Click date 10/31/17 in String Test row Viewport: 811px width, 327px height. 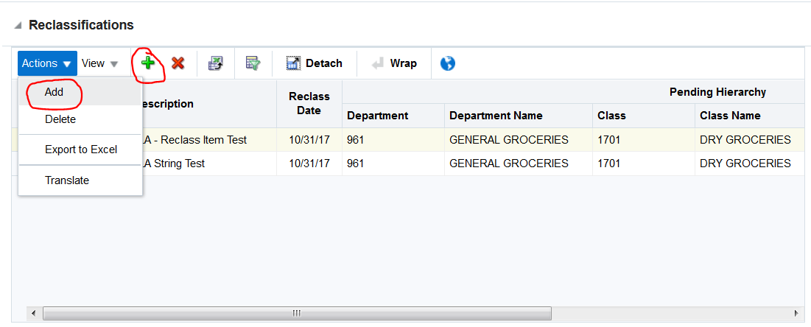coord(309,163)
